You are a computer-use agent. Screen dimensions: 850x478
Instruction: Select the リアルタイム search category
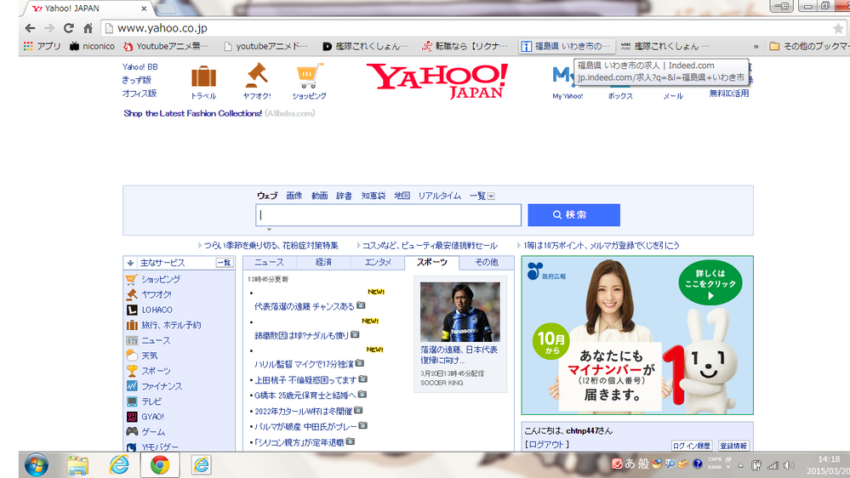pyautogui.click(x=439, y=196)
